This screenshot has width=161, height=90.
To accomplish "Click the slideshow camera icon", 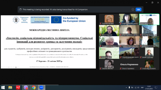I will [x=16, y=67].
